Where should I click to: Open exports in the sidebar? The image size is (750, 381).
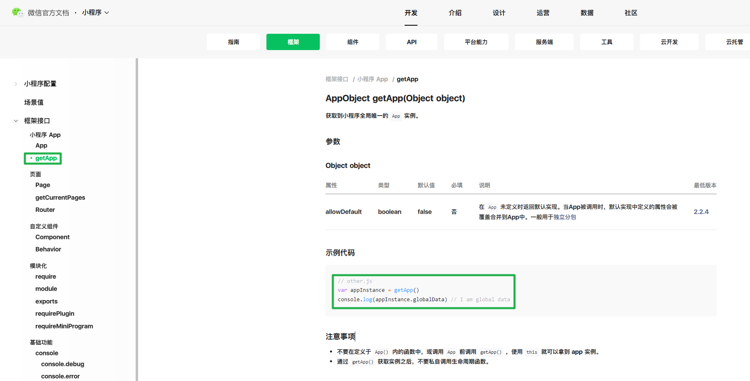coord(46,302)
